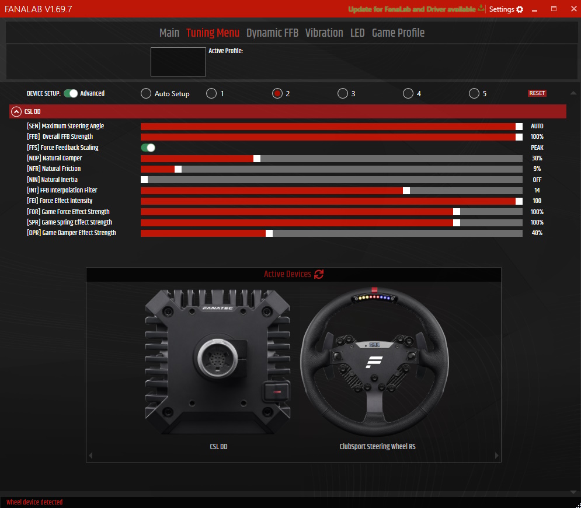Click Update for FanaLab and Driver link
Image resolution: width=581 pixels, height=508 pixels.
(412, 9)
